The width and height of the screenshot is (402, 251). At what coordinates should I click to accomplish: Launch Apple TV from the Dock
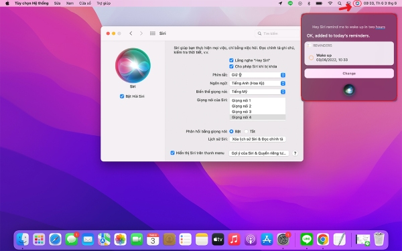(x=218, y=240)
